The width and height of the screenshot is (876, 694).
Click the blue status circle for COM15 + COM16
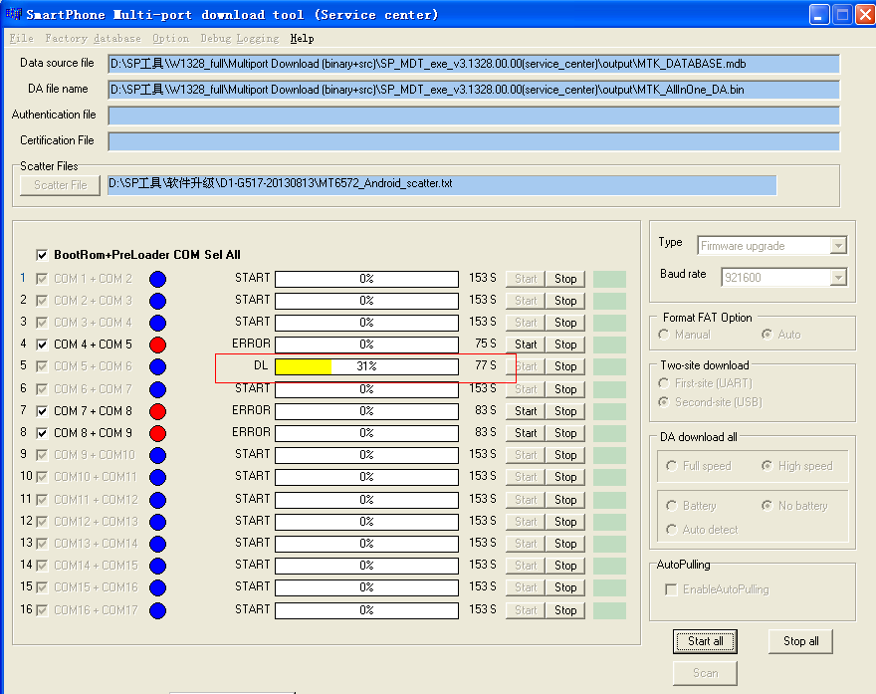(x=157, y=587)
